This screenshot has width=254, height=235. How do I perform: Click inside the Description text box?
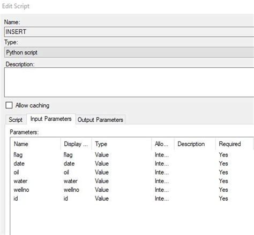(129, 82)
